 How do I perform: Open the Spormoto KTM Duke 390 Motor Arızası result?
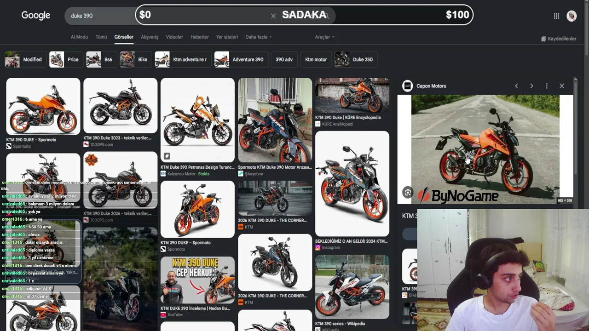point(275,167)
